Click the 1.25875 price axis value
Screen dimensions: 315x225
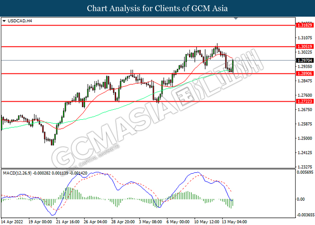point(305,124)
